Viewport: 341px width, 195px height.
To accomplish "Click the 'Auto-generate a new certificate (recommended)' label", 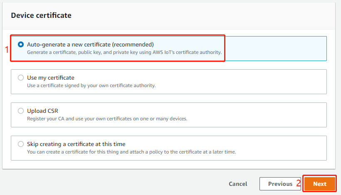I will tap(90, 44).
